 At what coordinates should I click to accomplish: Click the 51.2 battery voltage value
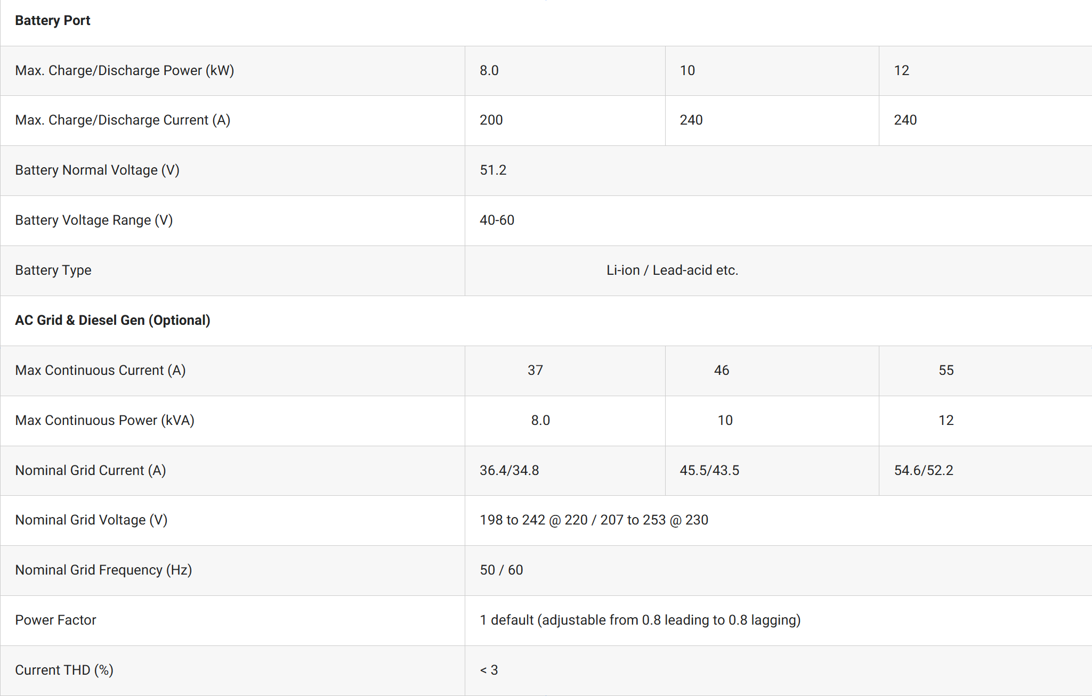click(x=493, y=170)
